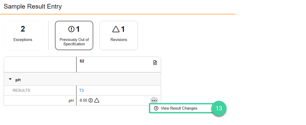This screenshot has height=125, width=306.
Task: Select the S2 sample column header
Action: (x=82, y=62)
